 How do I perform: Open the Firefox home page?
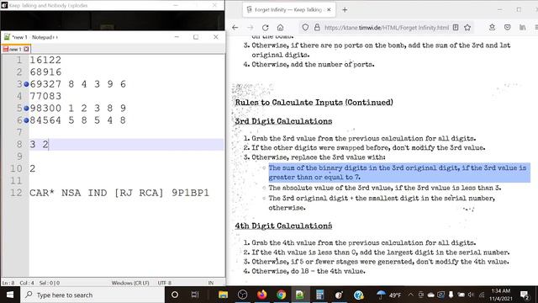point(280,28)
